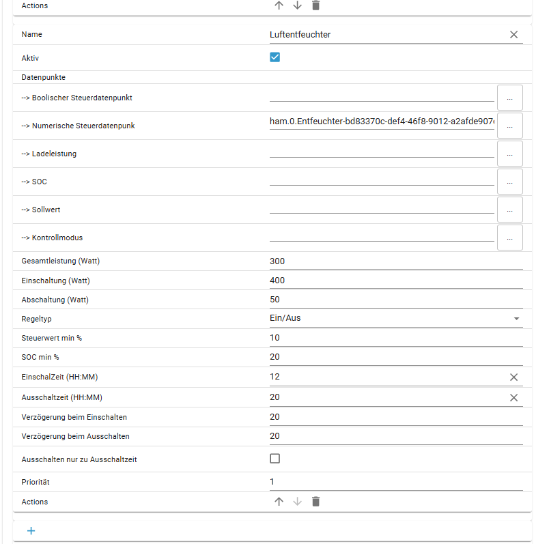Screen dimensions: 549x544
Task: Click the Gesamtleistung (Watt) input field
Action: point(396,261)
